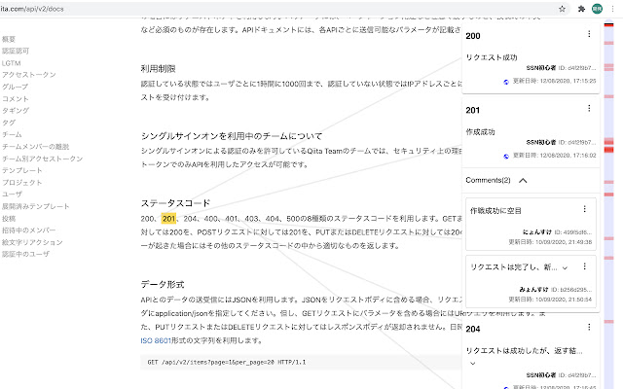
Task: Click the blue globe icon in the 201 card
Action: (506, 157)
